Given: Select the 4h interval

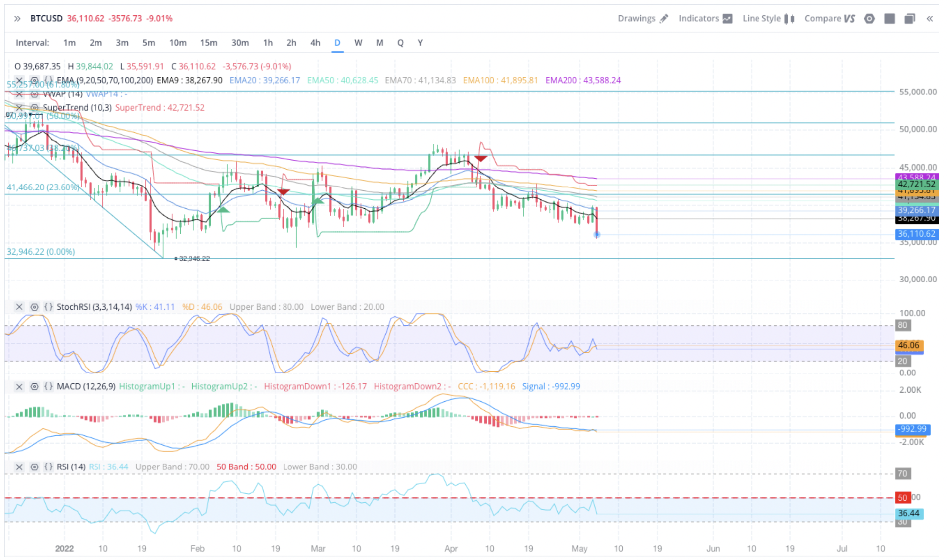Looking at the screenshot, I should pos(315,43).
